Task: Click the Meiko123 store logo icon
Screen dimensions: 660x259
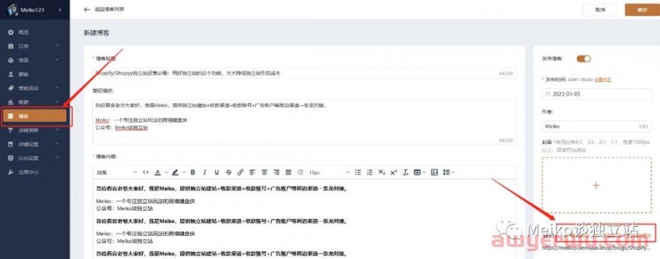Action: click(x=12, y=10)
